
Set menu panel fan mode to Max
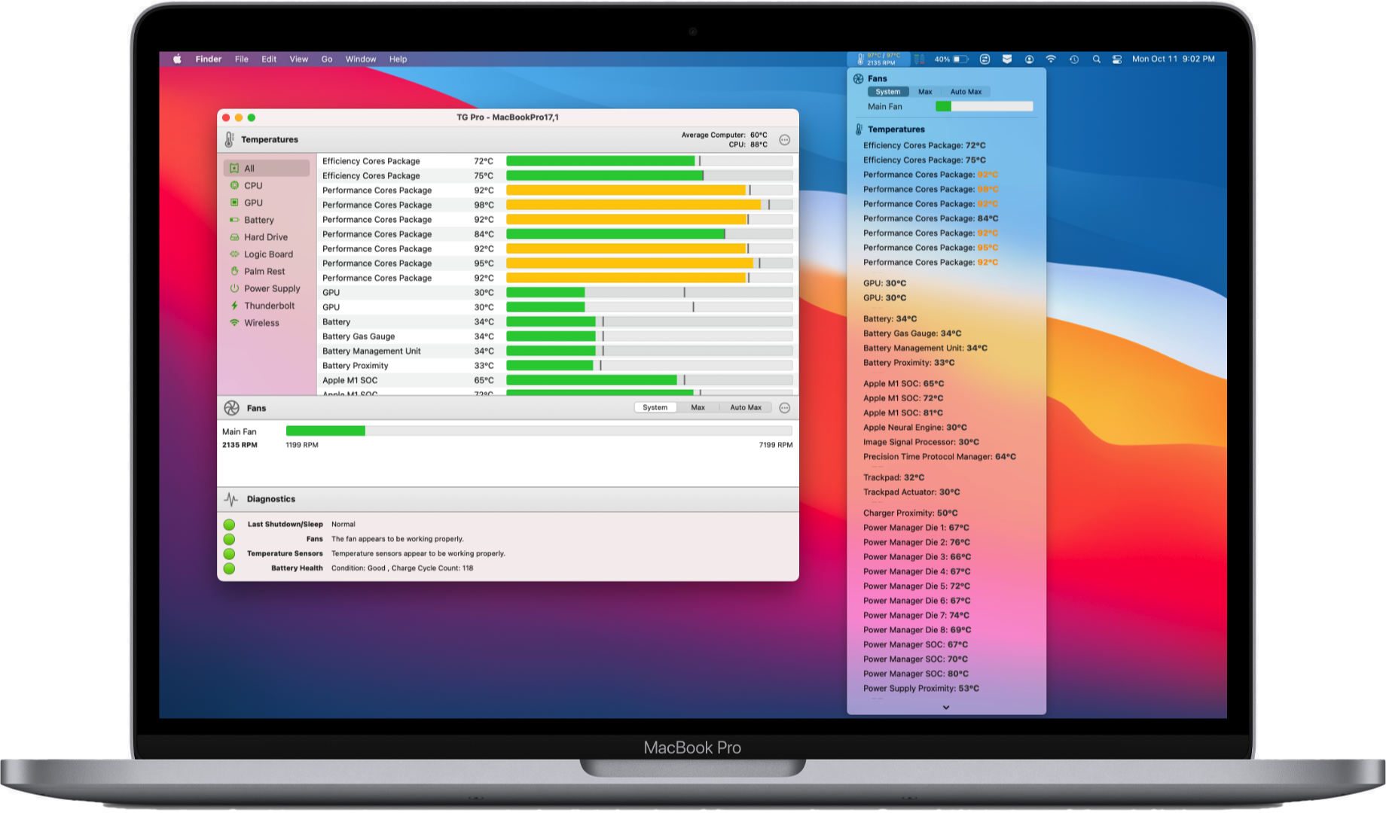(x=925, y=92)
